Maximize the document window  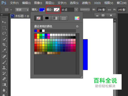(x=103, y=15)
